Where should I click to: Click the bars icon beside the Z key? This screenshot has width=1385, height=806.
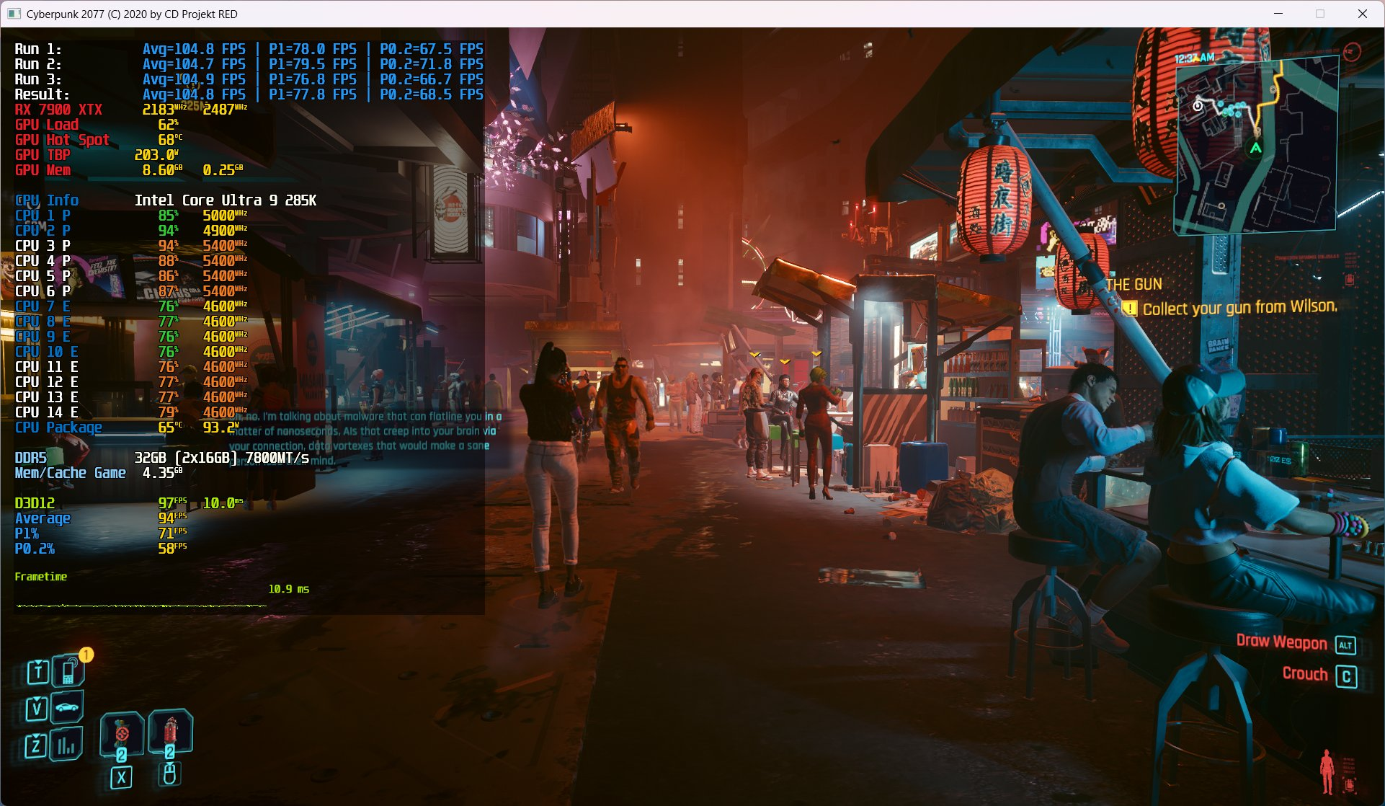click(66, 745)
